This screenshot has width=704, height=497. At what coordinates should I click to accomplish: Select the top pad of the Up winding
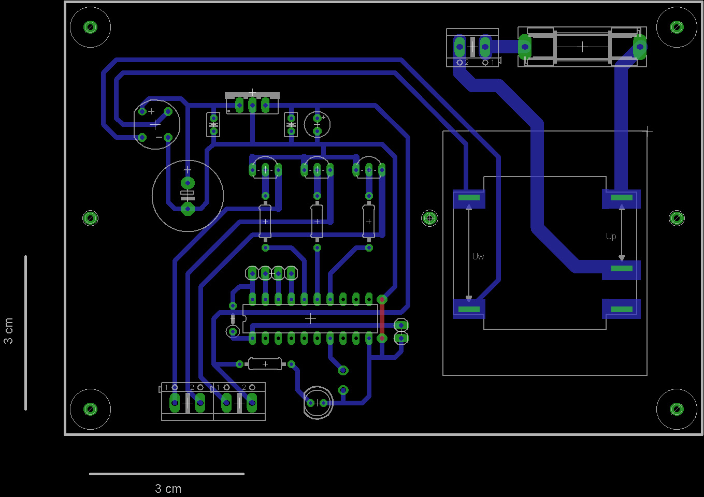621,198
